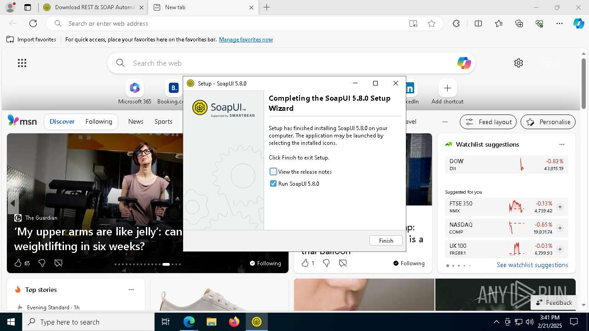Viewport: 589px width, 331px height.
Task: Add UK 100 to watchlist
Action: [560, 249]
